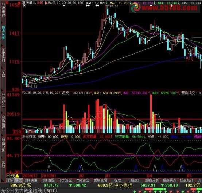Click blue-white signal triangle at the 02 month mark

81,168
